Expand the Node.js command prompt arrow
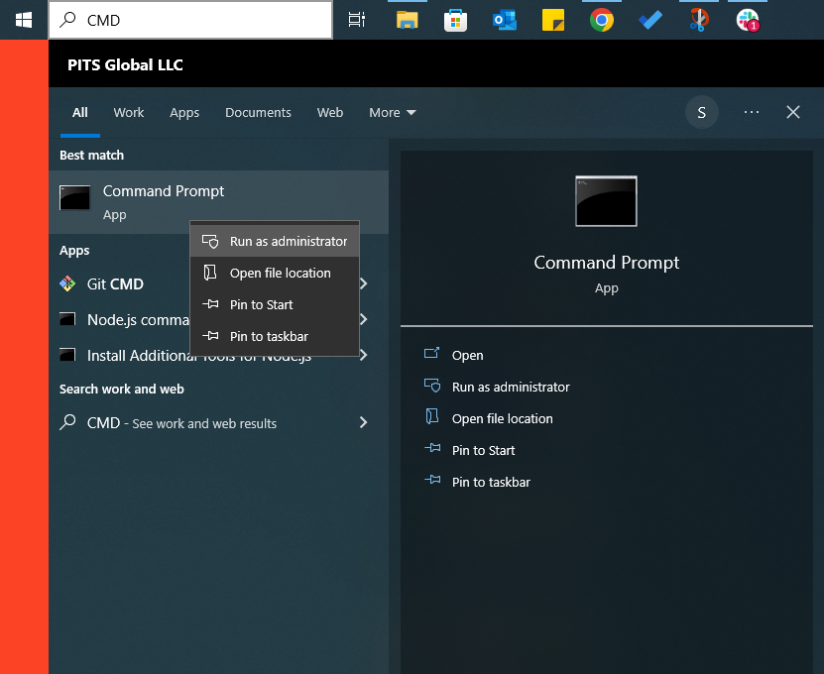 (x=364, y=319)
